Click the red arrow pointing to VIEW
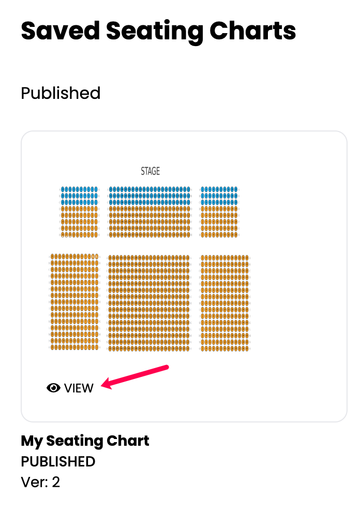Screen dimensions: 361x526 (x=135, y=377)
